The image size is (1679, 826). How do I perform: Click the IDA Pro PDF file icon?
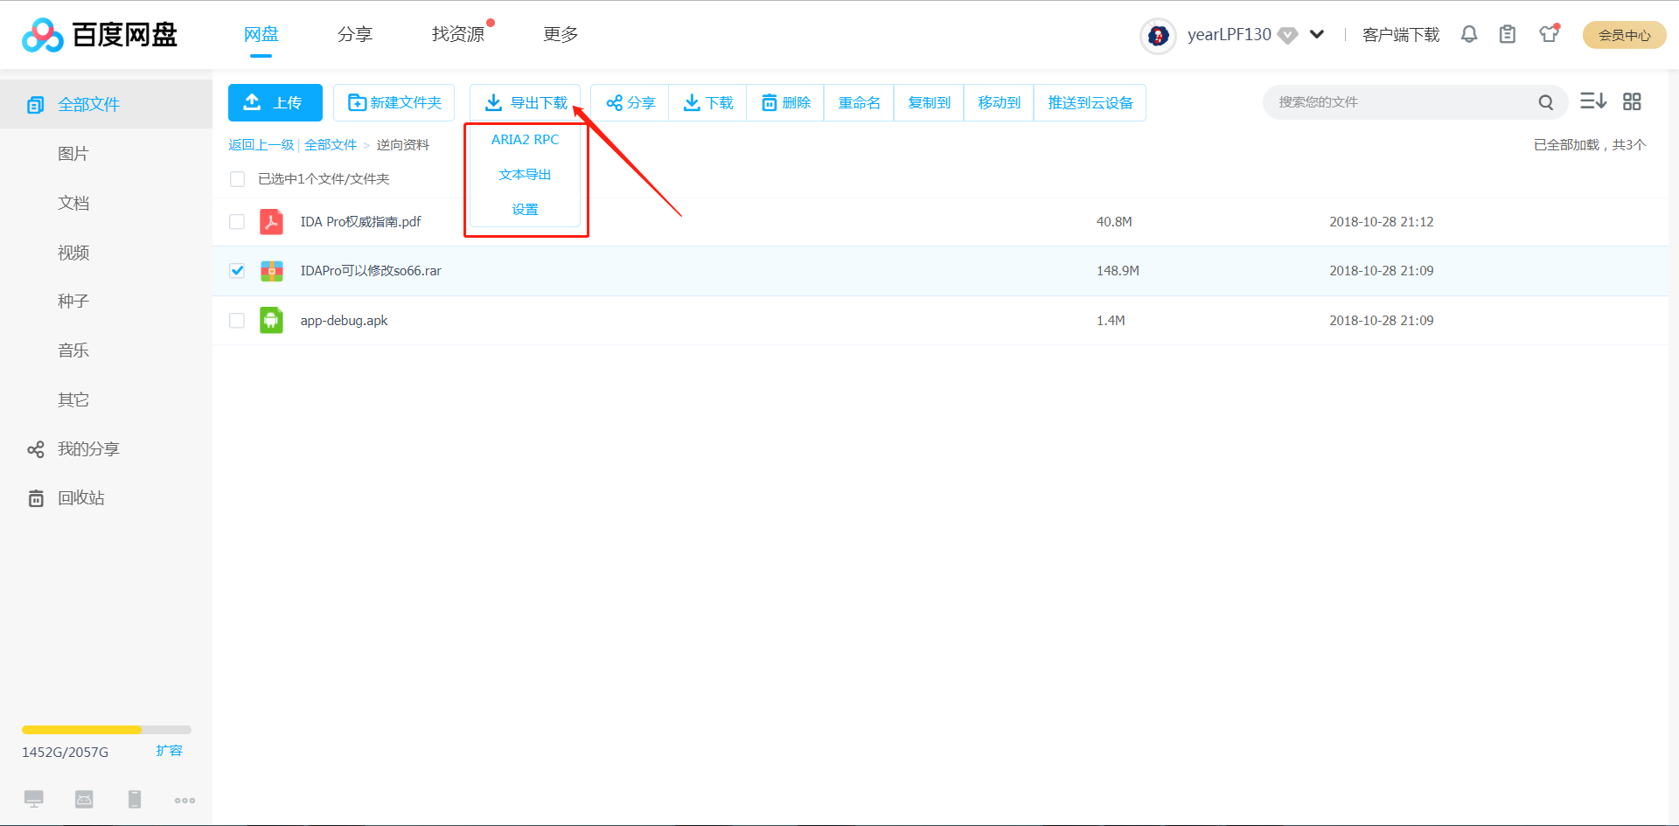point(271,222)
